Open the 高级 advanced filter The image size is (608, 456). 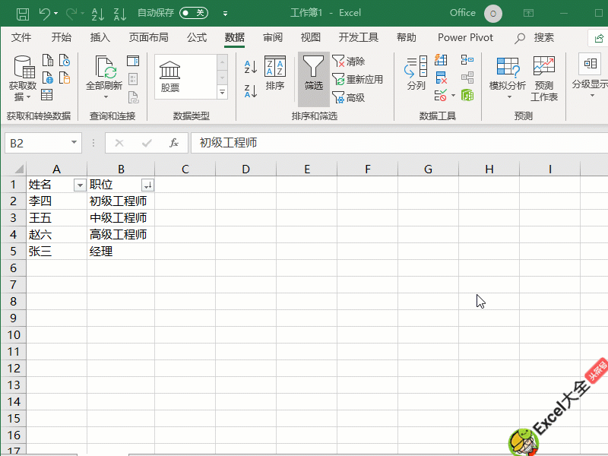coord(349,98)
